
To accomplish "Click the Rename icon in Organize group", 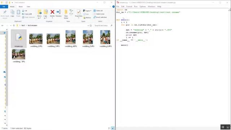I will [x=58, y=12].
